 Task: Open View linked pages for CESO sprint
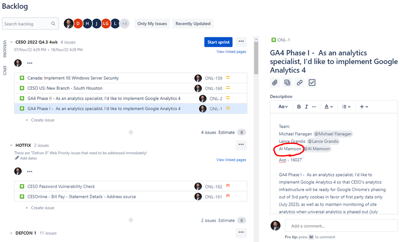coord(231,52)
